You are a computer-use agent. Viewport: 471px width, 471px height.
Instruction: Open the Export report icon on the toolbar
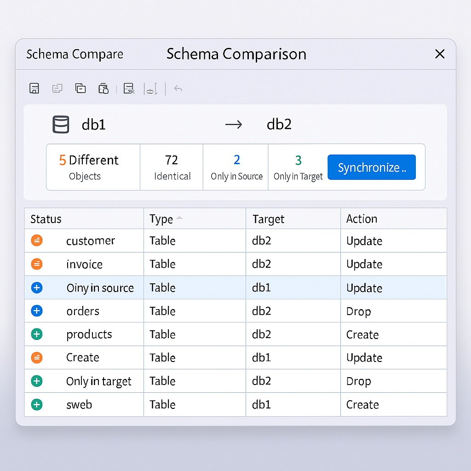[103, 88]
